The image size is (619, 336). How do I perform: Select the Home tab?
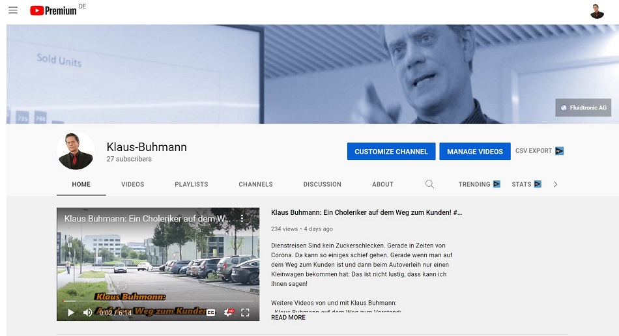pos(81,184)
